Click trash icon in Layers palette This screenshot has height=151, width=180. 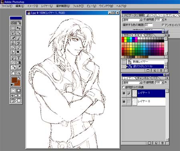(162, 143)
